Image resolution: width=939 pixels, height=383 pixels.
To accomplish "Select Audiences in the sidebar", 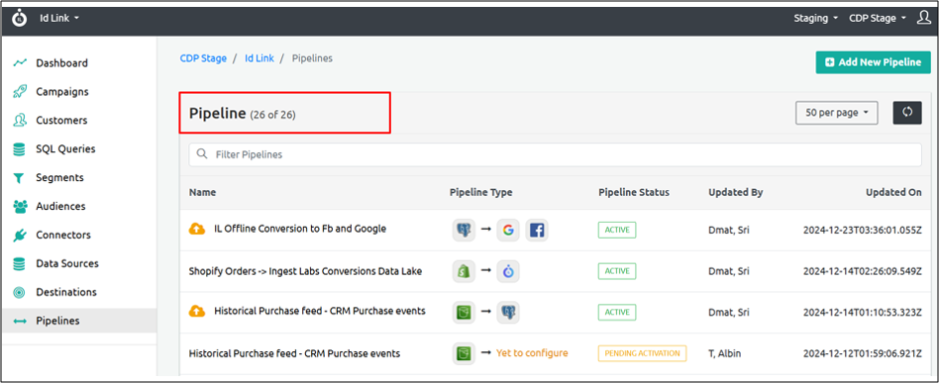I will (x=60, y=207).
